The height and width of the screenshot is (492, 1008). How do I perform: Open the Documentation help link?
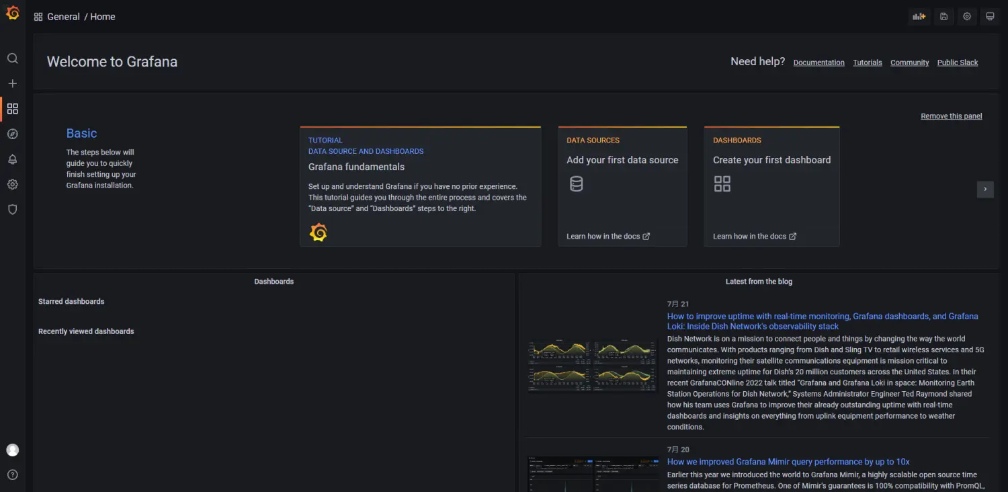(x=818, y=63)
